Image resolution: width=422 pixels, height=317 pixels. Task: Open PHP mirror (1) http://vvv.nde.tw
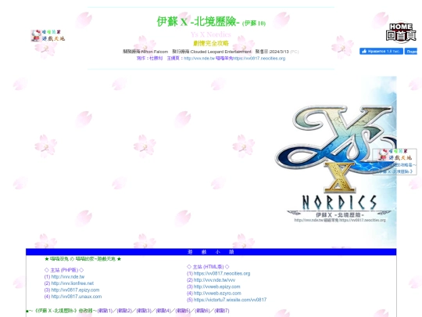click(x=67, y=277)
